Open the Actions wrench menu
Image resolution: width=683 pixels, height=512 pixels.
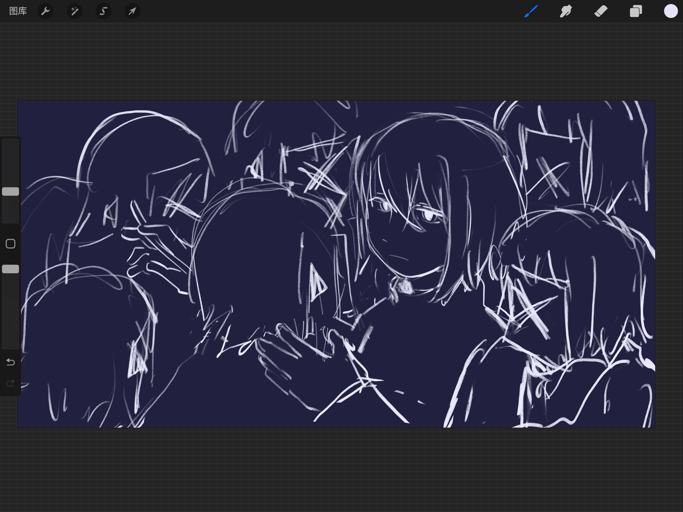click(x=45, y=11)
